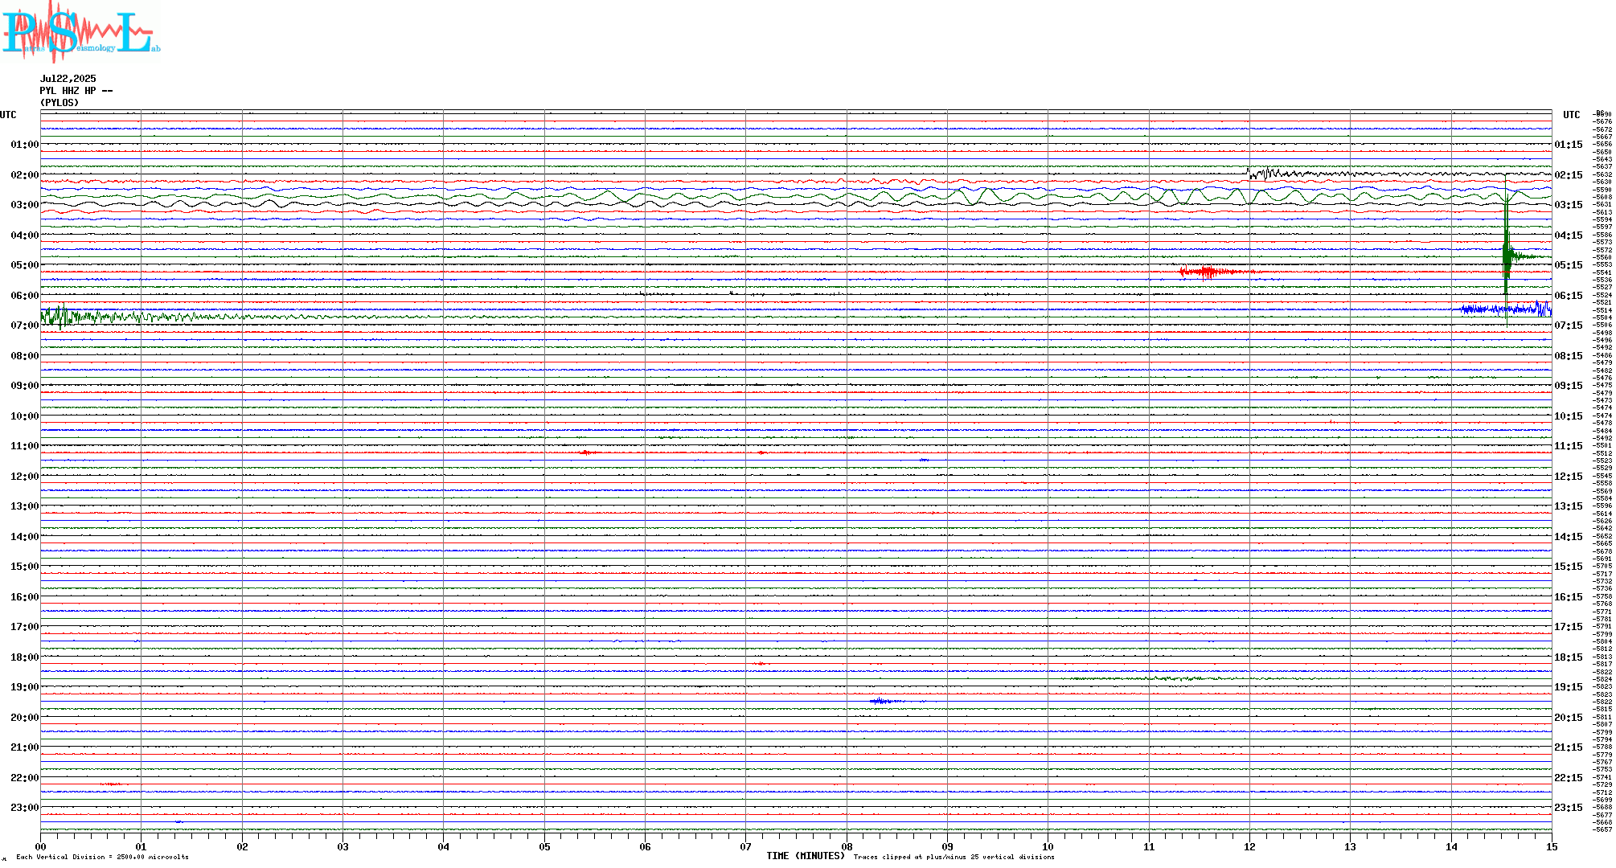Click the '09:00' hour label
1616x868 pixels.
(x=25, y=386)
